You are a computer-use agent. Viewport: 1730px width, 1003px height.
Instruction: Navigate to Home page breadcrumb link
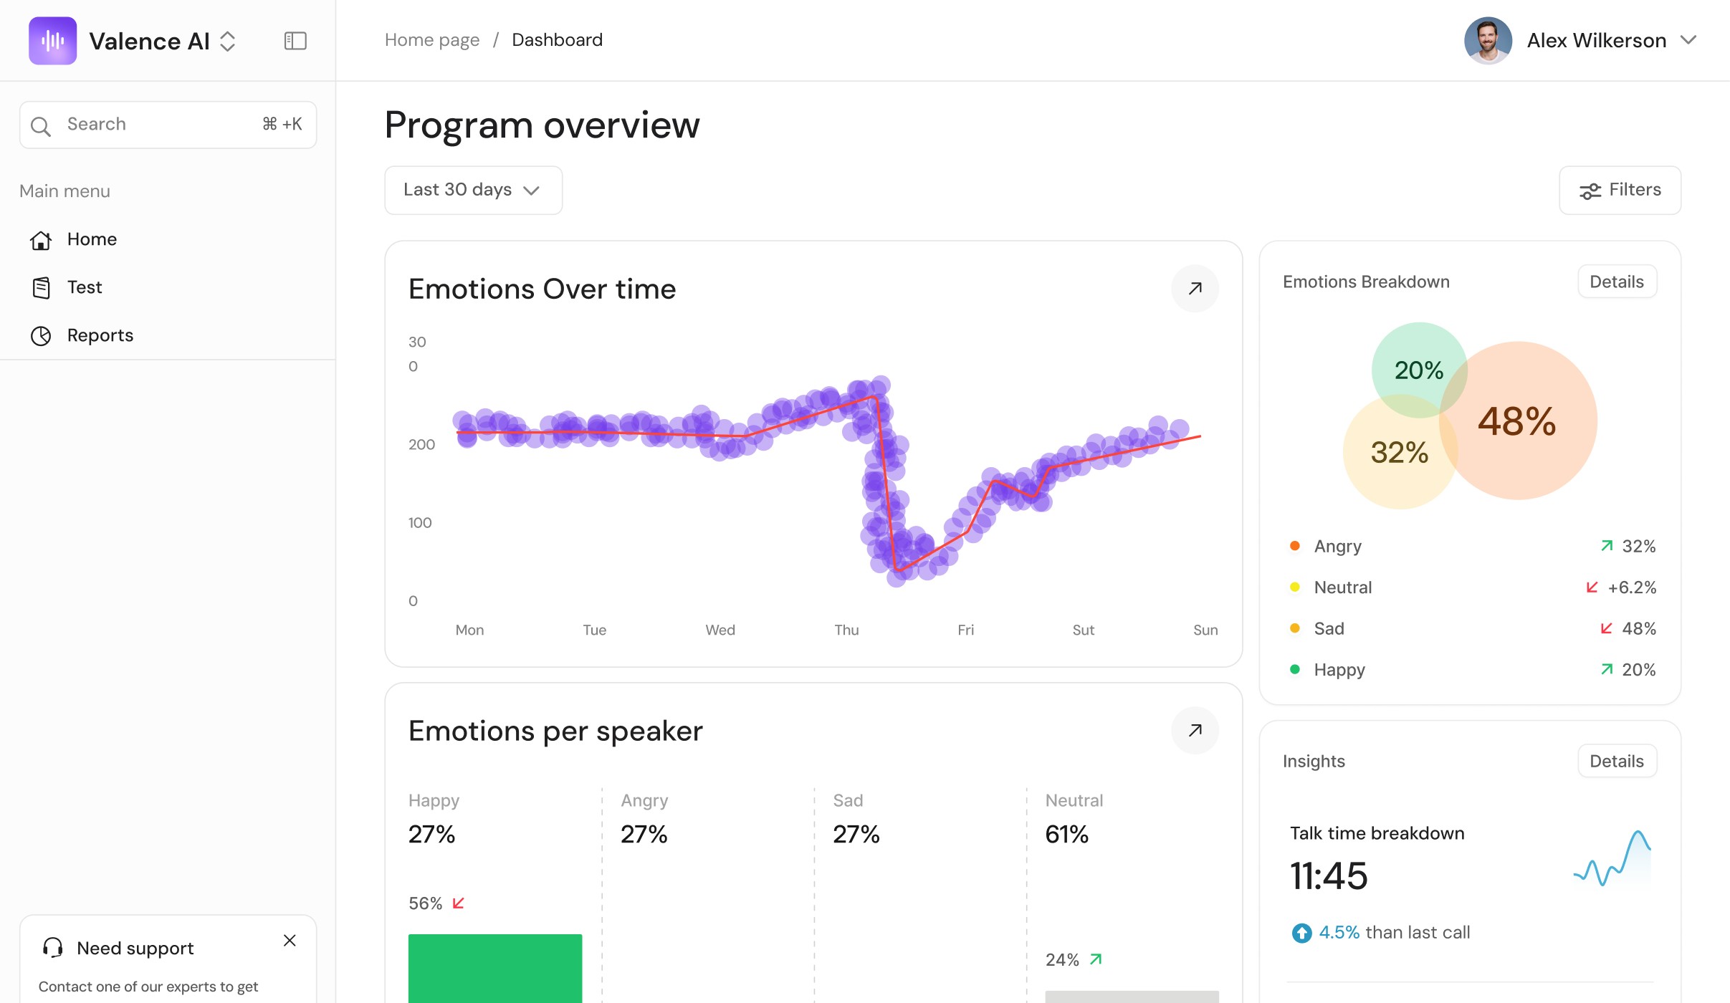(x=431, y=40)
